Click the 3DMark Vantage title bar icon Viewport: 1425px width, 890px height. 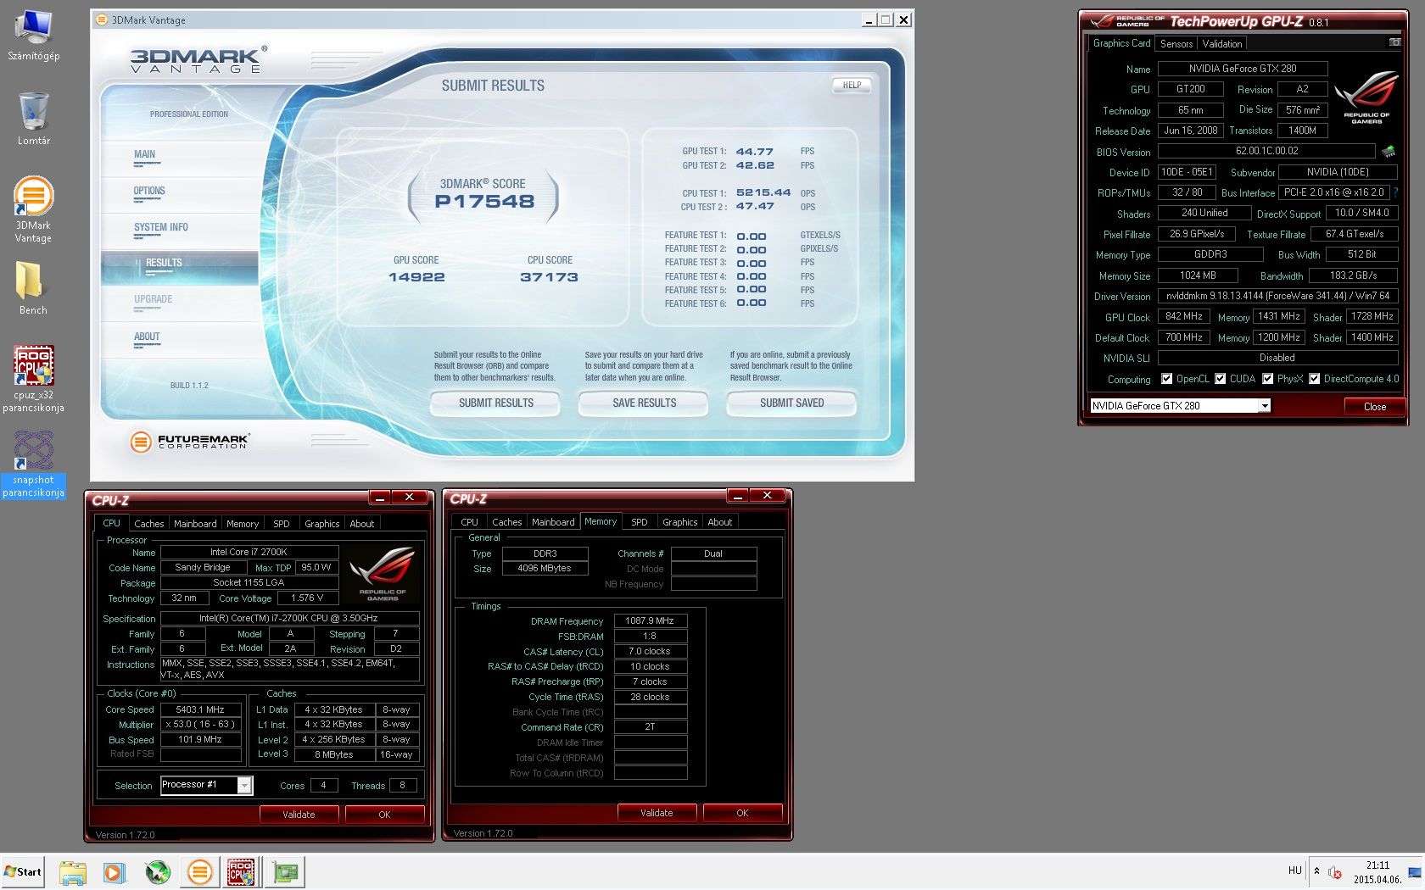coord(102,19)
